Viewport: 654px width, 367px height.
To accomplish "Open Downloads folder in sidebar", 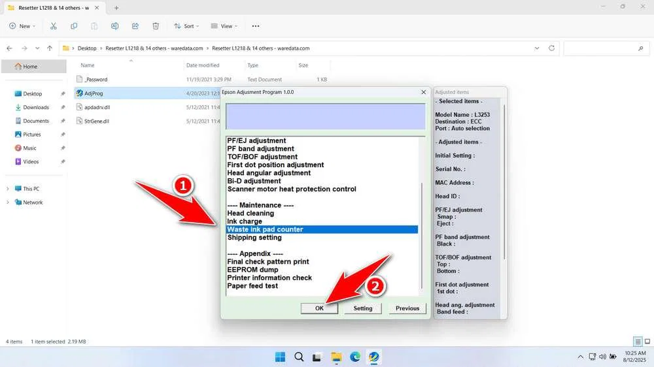I will pos(36,107).
